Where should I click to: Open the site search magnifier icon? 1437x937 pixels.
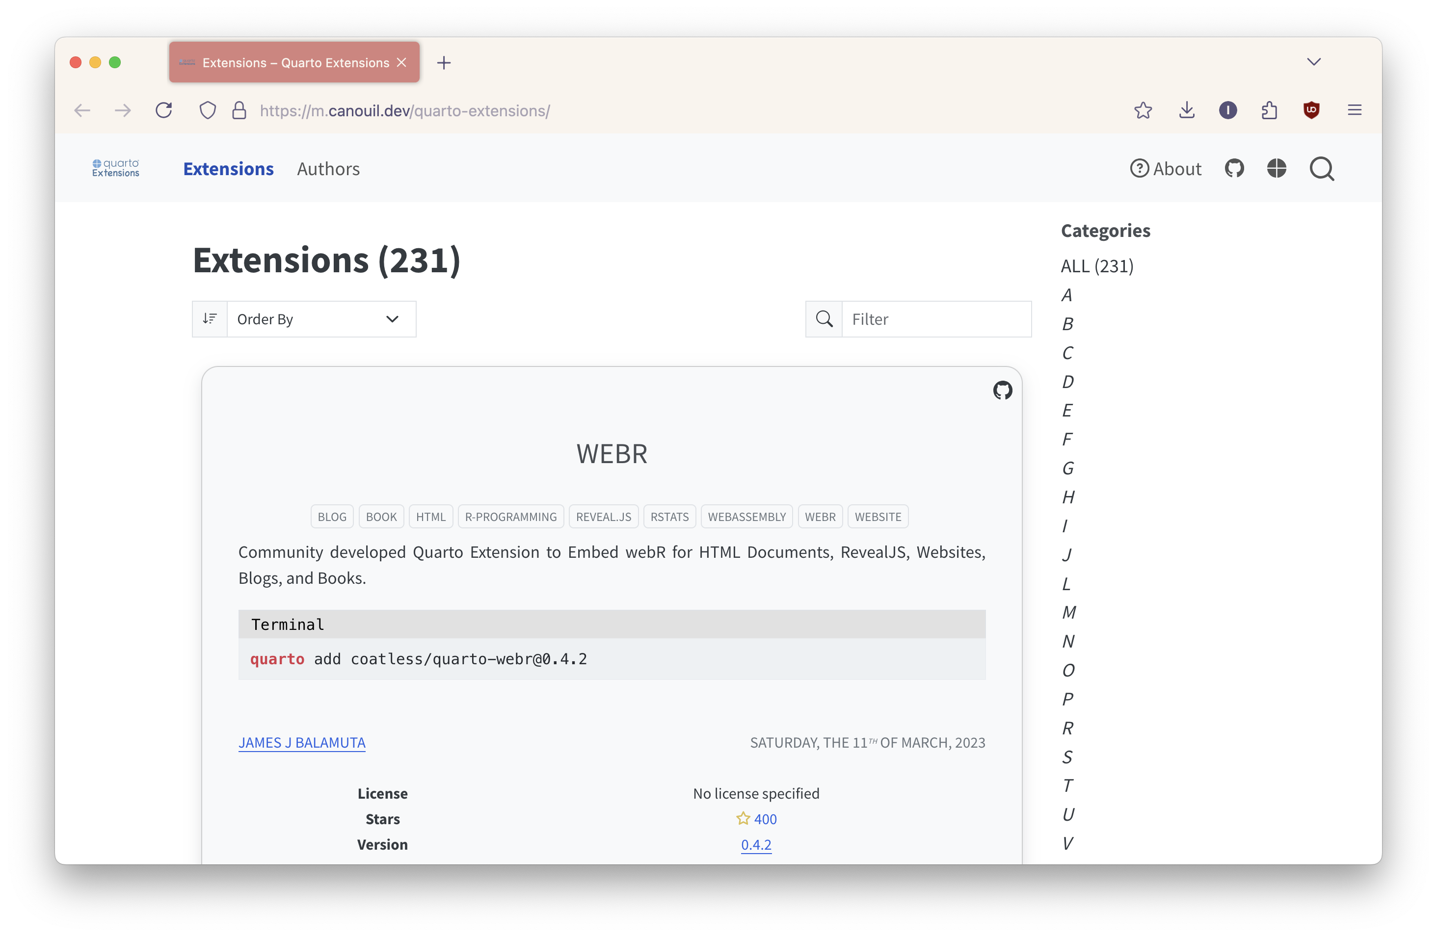click(x=1322, y=168)
